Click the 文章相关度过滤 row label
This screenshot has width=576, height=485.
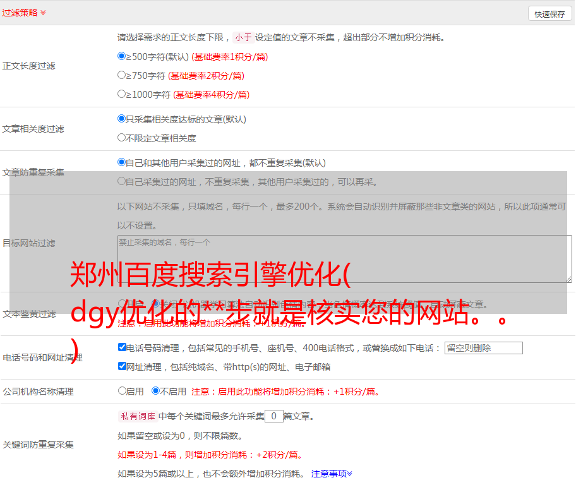[33, 129]
